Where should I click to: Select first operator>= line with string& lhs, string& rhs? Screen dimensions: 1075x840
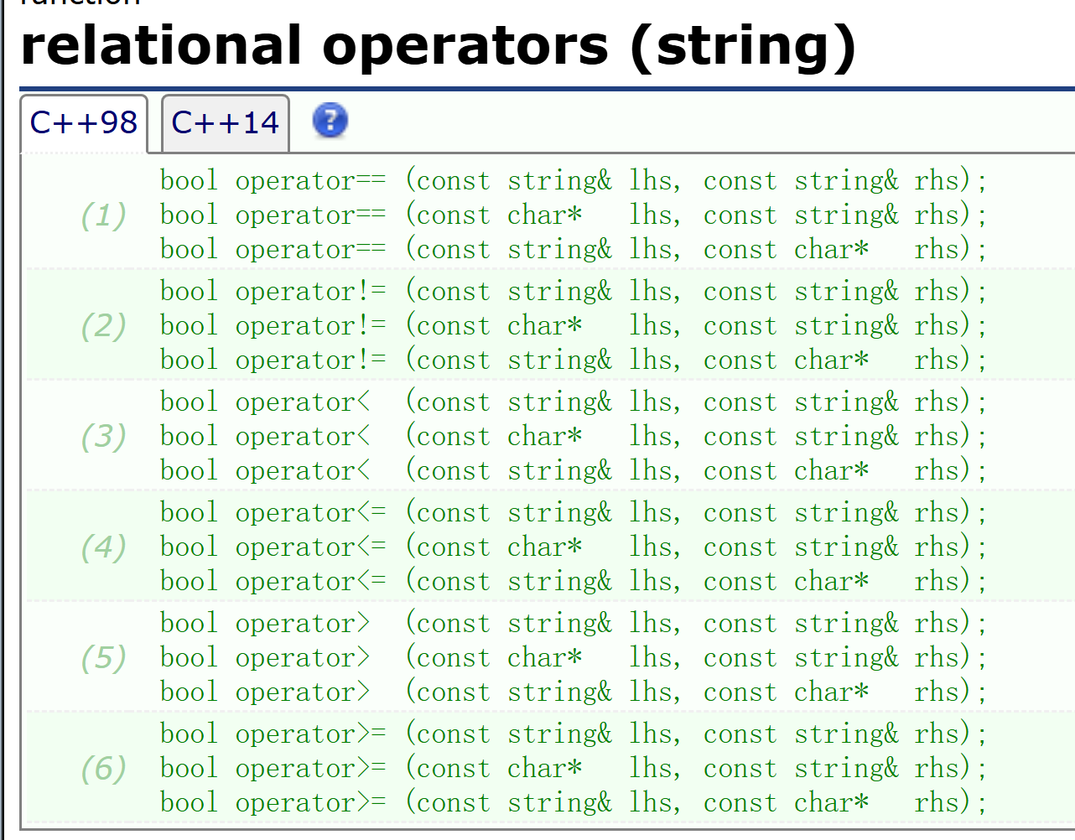(574, 734)
